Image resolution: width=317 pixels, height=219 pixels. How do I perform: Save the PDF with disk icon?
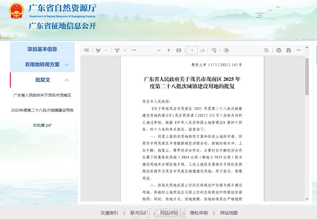pos(288,50)
